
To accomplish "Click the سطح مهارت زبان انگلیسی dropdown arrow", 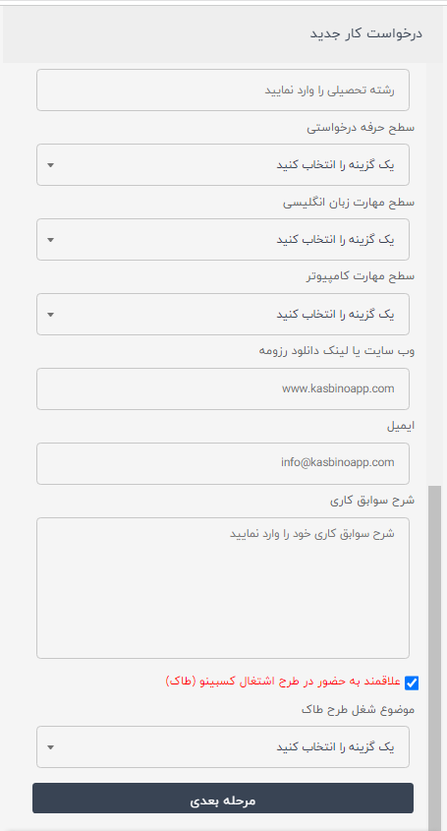I will (x=50, y=240).
